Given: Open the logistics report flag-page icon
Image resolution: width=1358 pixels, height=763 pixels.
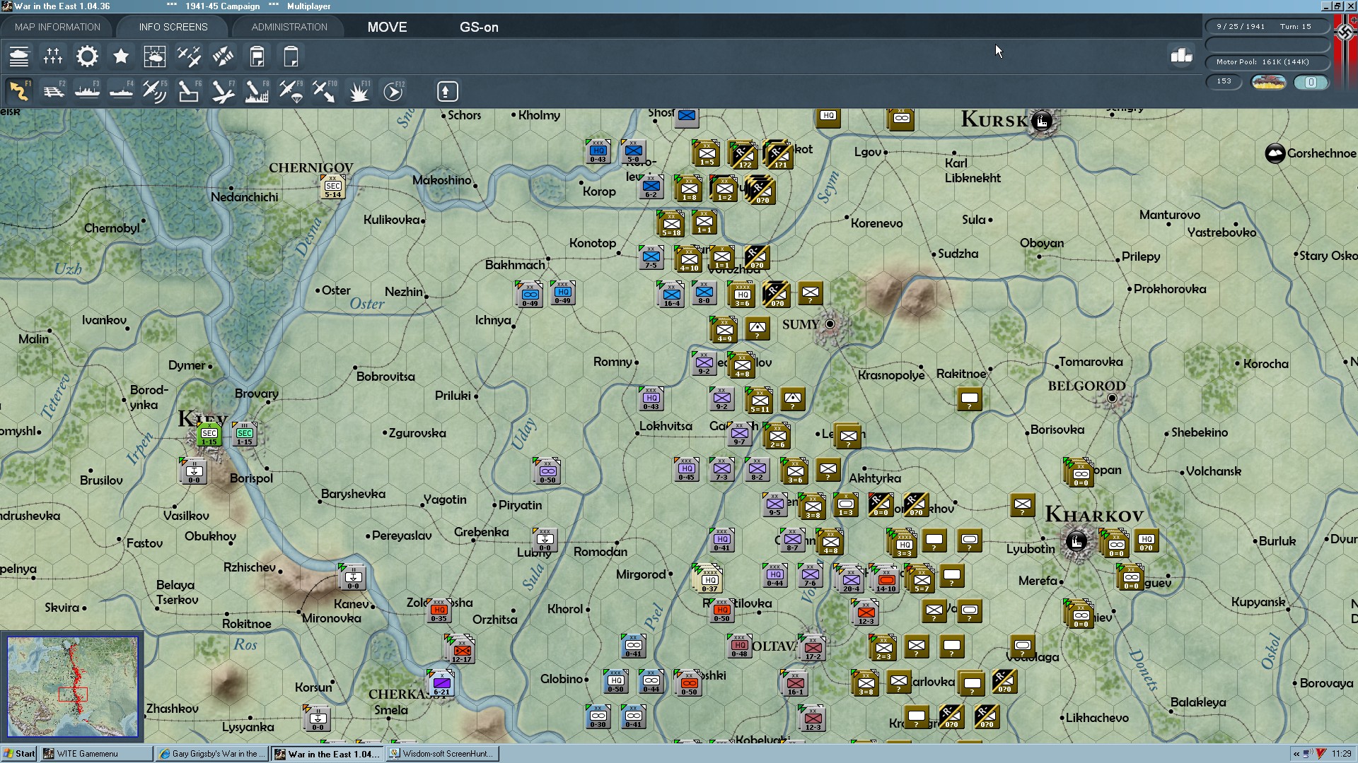Looking at the screenshot, I should pyautogui.click(x=257, y=57).
